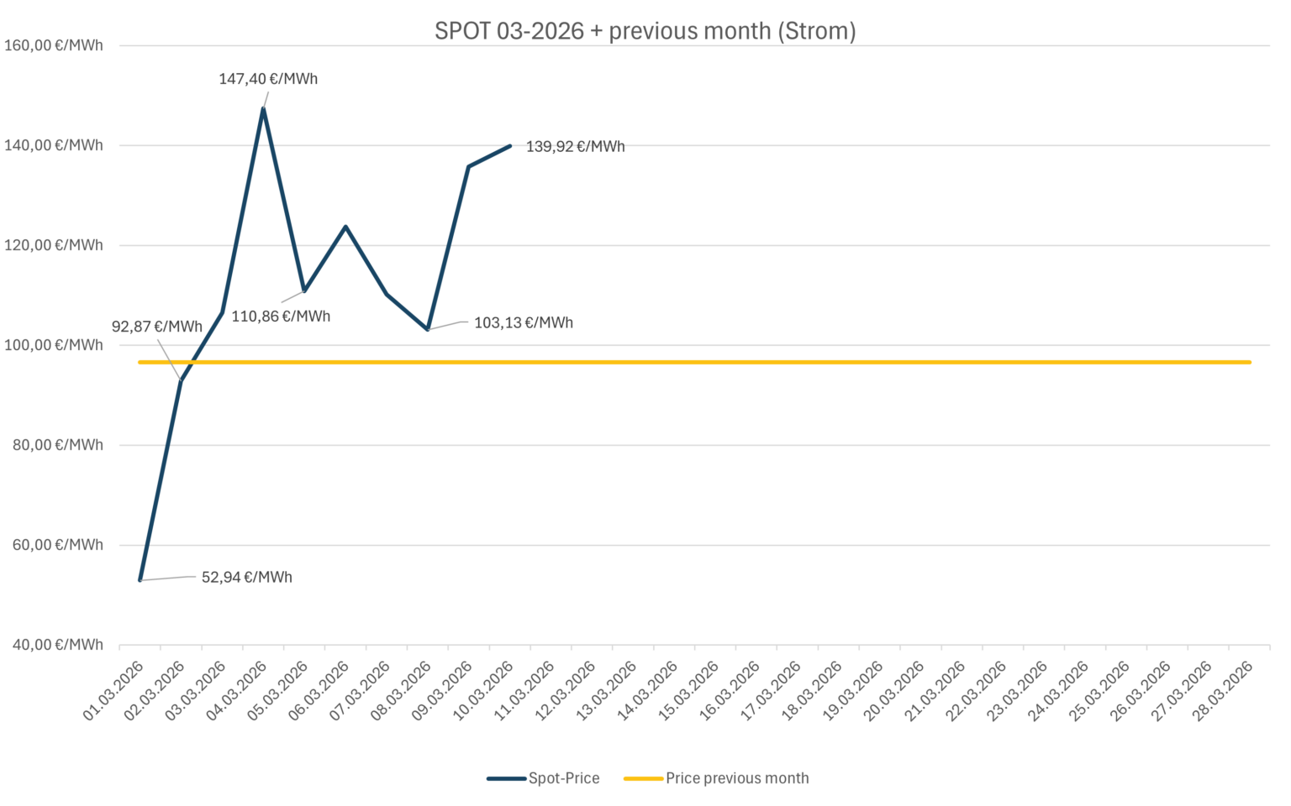Click the dark blue Spot-Price legend line swatch

[x=506, y=778]
